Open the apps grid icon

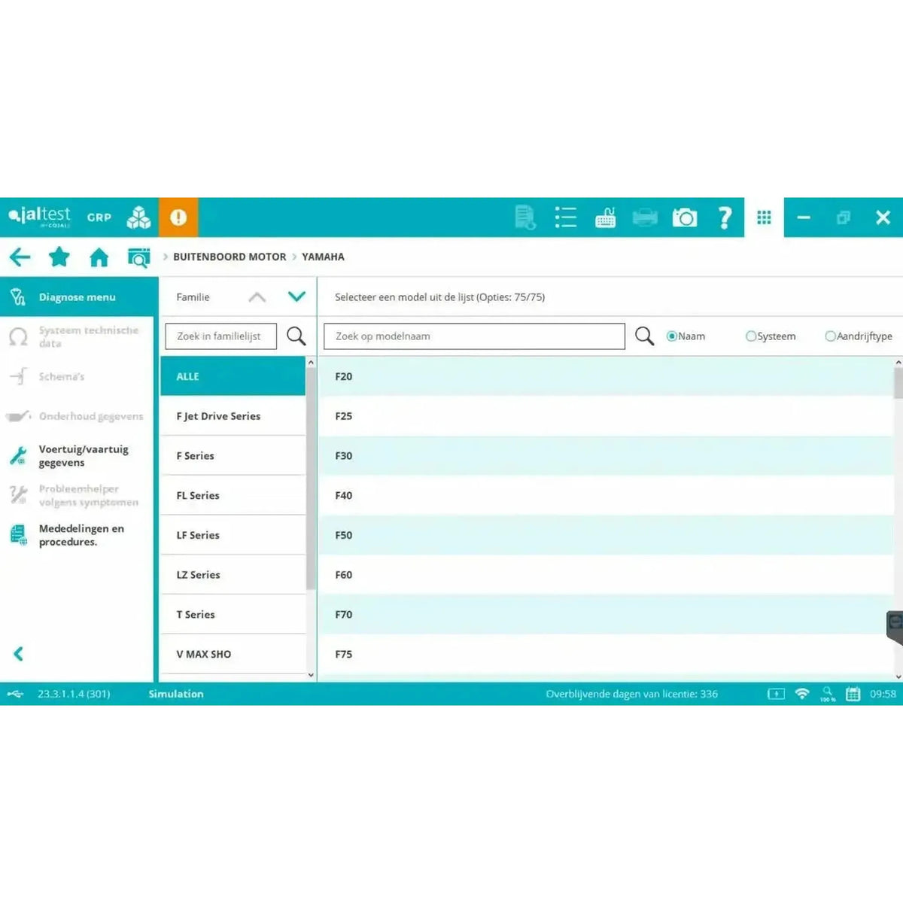tap(764, 217)
